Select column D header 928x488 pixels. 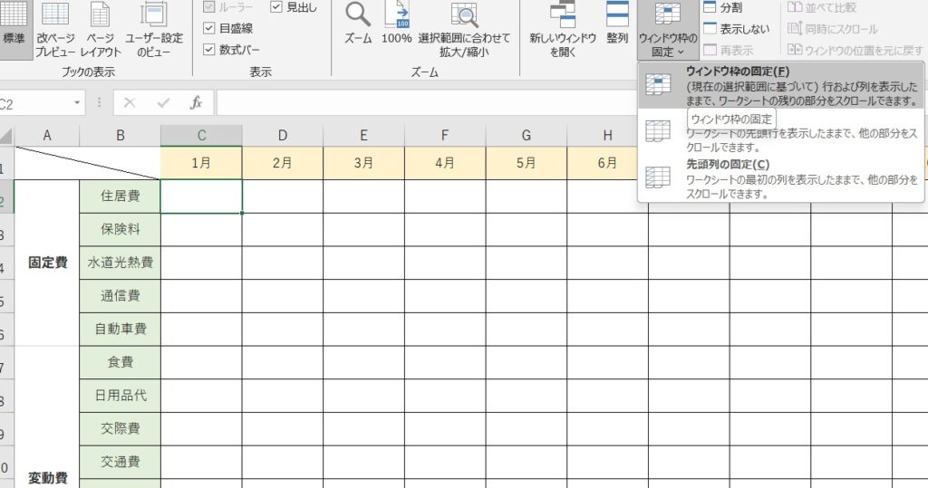(x=283, y=136)
